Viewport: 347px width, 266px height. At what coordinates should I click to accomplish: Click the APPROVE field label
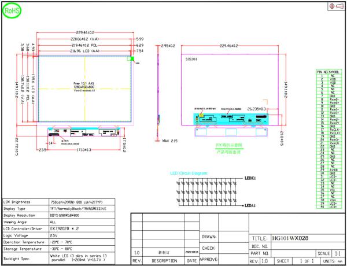coord(209,259)
